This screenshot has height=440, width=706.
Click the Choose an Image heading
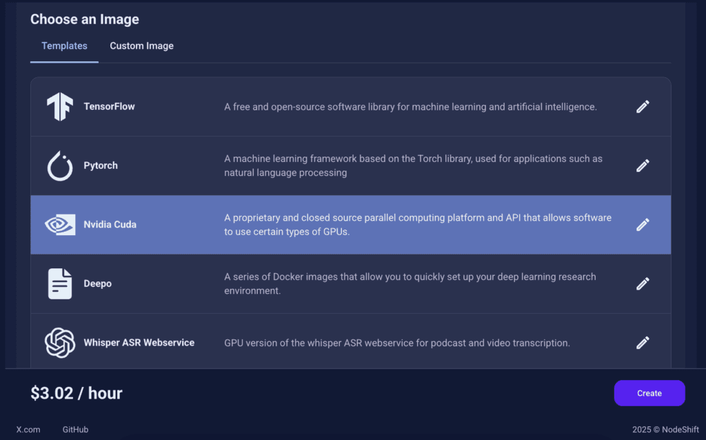85,19
